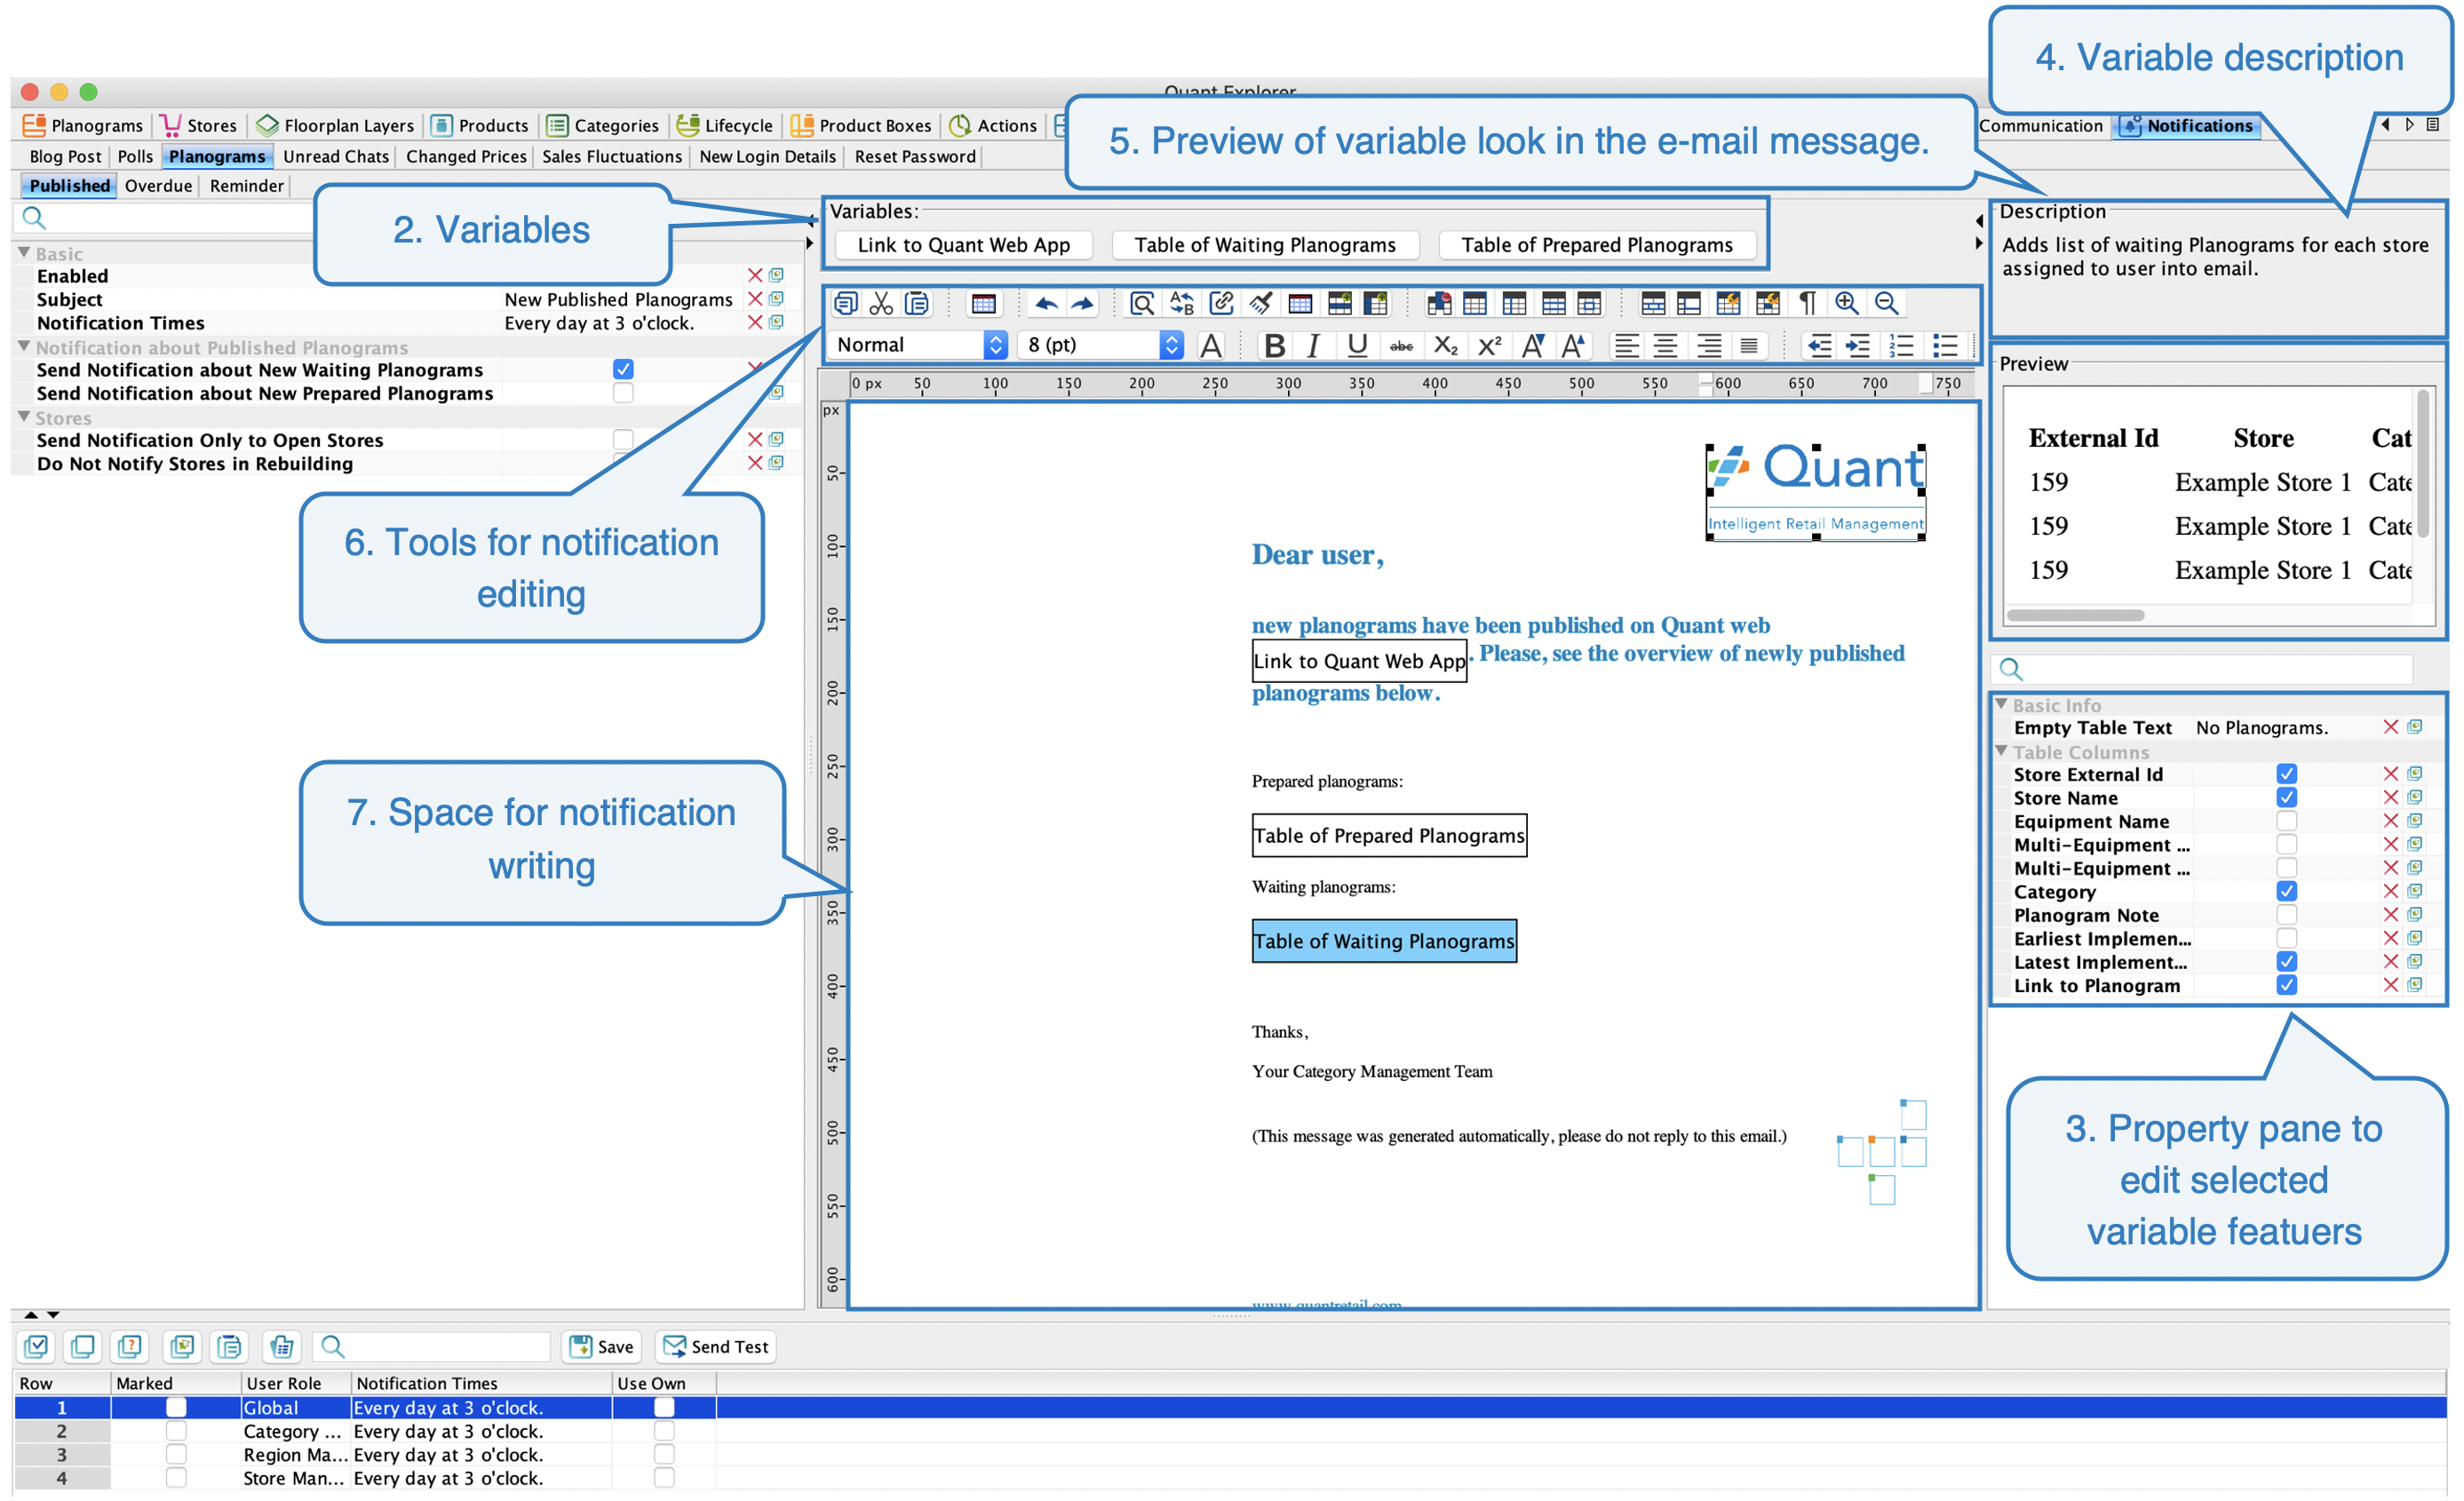Viewport: 2464px width, 1501px height.
Task: Click the Undo arrow in editor toolbar
Action: pos(1047,303)
